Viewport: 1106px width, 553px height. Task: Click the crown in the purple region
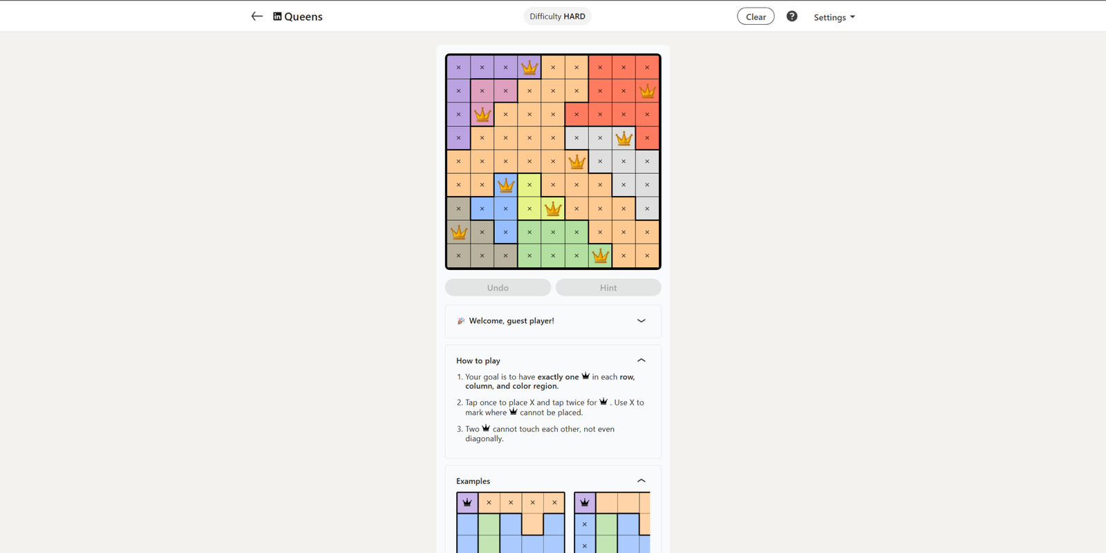529,68
